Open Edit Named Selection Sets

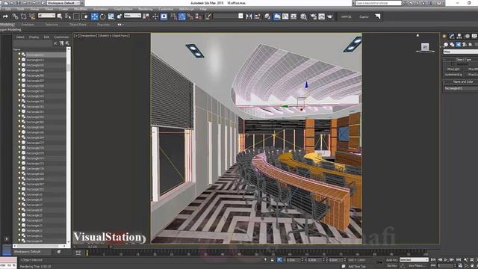tap(208, 16)
